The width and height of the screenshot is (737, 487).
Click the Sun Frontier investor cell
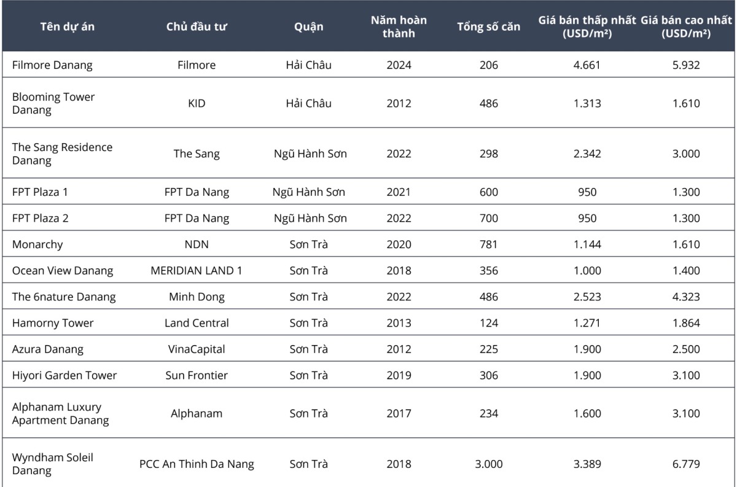(197, 375)
